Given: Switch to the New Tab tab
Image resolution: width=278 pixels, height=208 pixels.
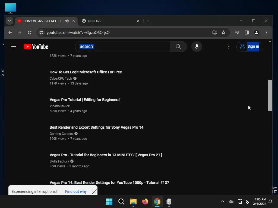Looking at the screenshot, I should (110, 21).
